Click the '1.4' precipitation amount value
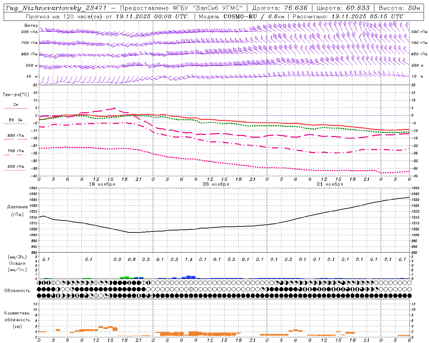Viewport: 429px width, 343px height. (x=189, y=259)
